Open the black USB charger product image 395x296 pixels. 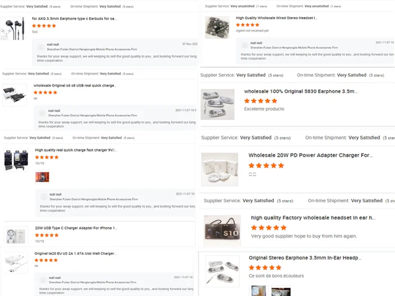(x=14, y=95)
